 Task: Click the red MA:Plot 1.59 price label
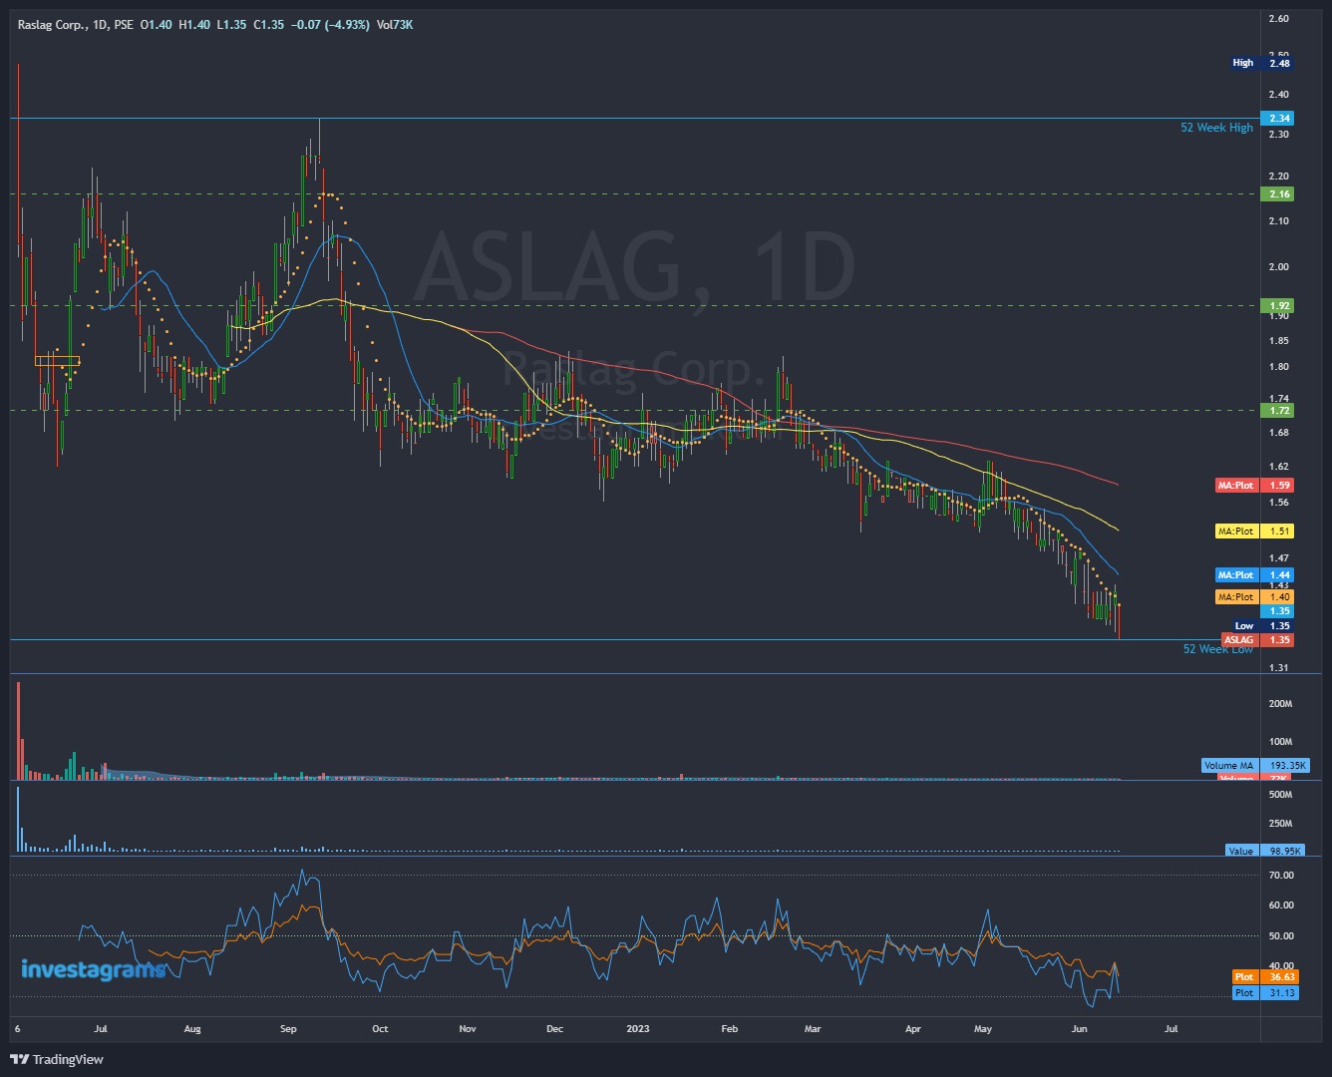pyautogui.click(x=1252, y=486)
